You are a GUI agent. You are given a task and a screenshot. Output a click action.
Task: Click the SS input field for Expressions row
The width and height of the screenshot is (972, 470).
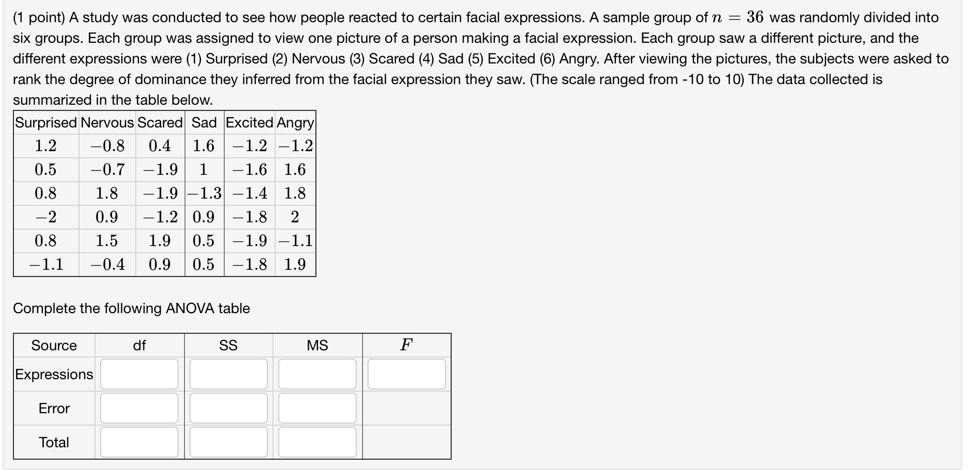tap(228, 374)
